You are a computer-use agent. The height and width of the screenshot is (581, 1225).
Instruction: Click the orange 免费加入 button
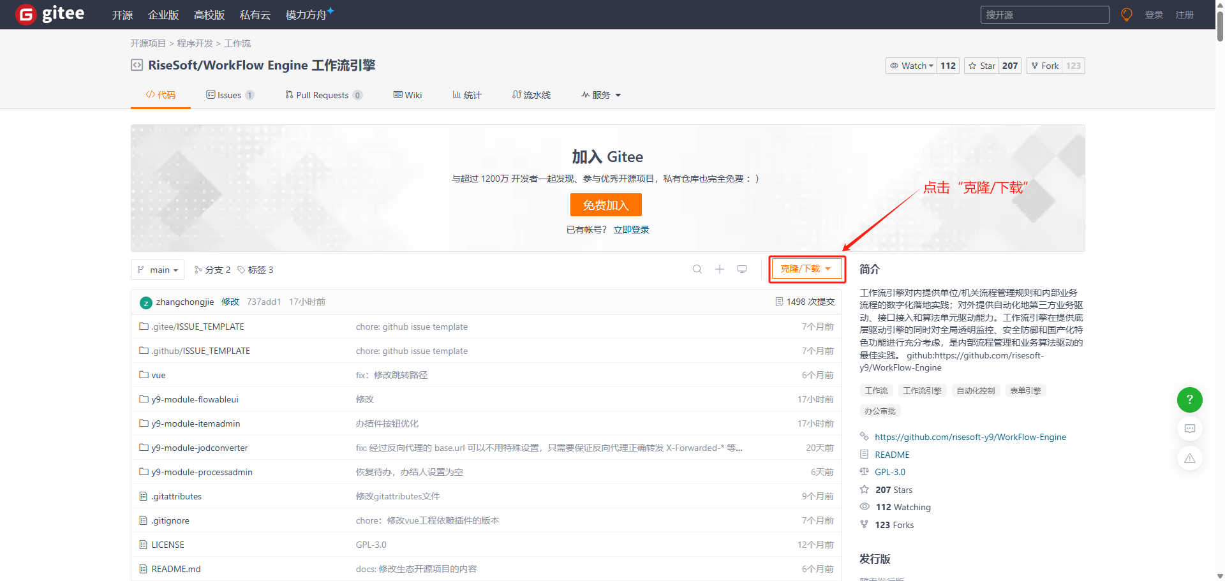click(x=606, y=205)
